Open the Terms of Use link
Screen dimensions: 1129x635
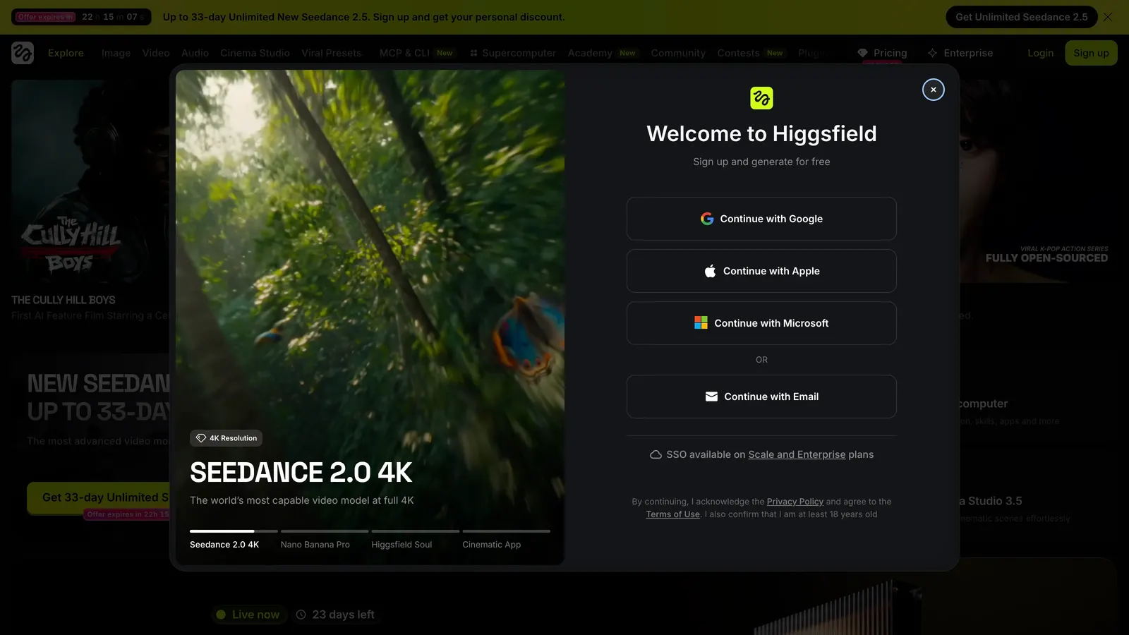pyautogui.click(x=673, y=514)
